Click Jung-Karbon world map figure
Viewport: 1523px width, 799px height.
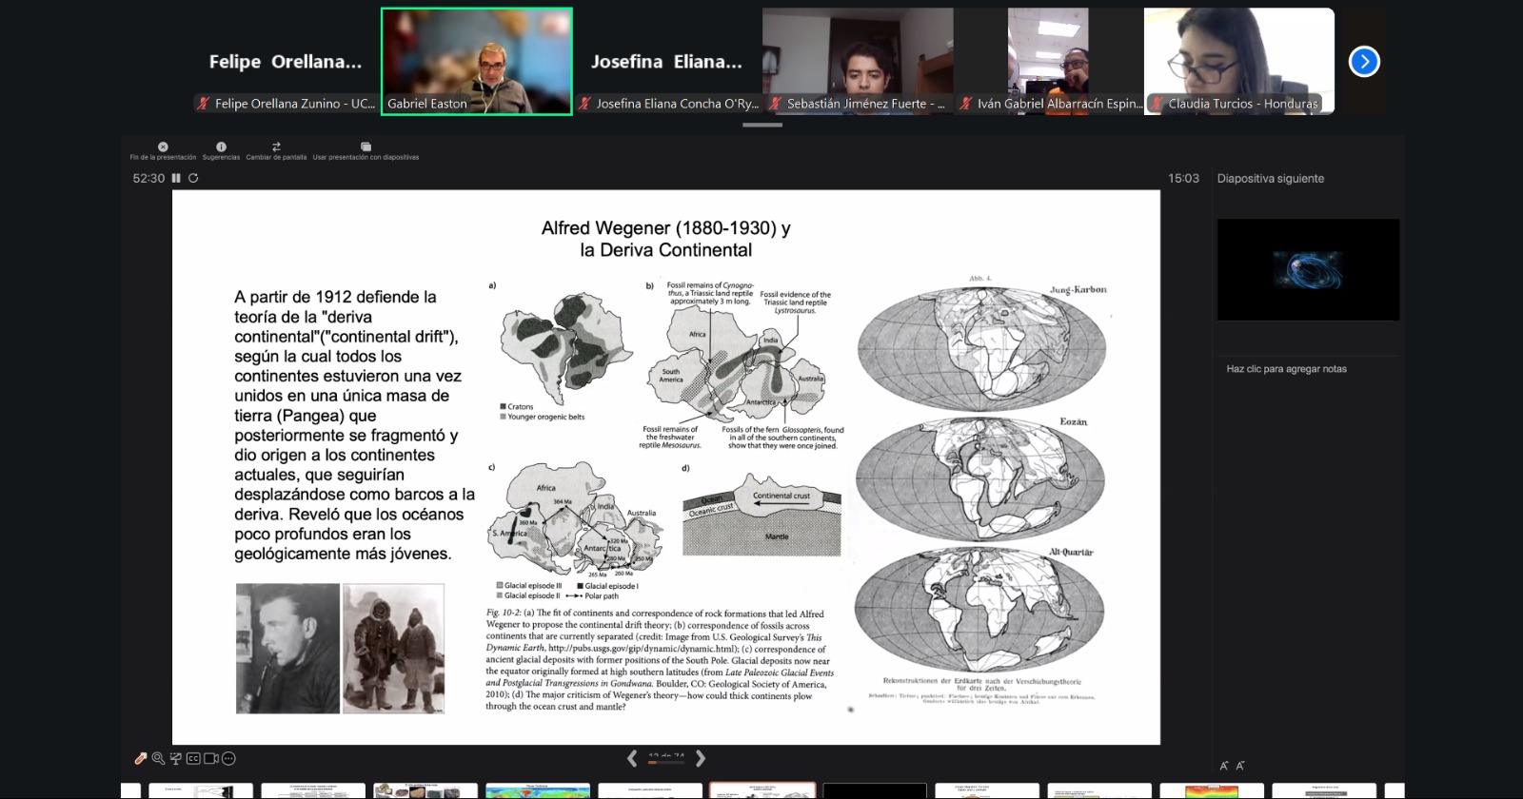982,347
